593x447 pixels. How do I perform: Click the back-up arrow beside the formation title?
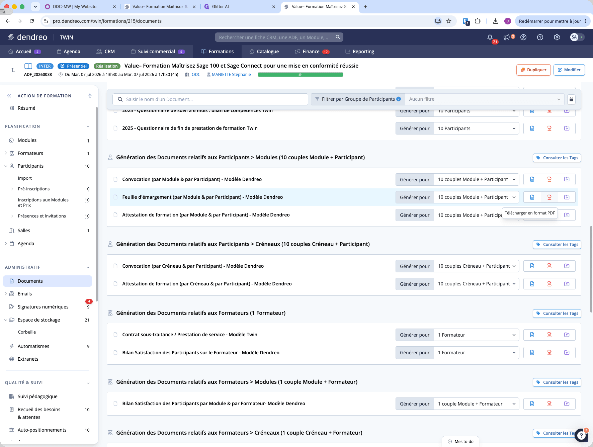pos(13,70)
